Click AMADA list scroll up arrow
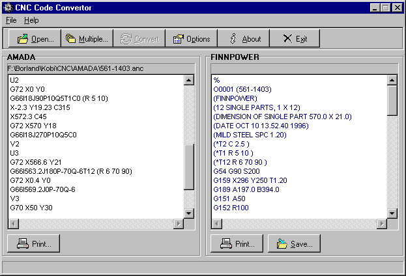Viewport: 406px width, 276px height. click(189, 80)
